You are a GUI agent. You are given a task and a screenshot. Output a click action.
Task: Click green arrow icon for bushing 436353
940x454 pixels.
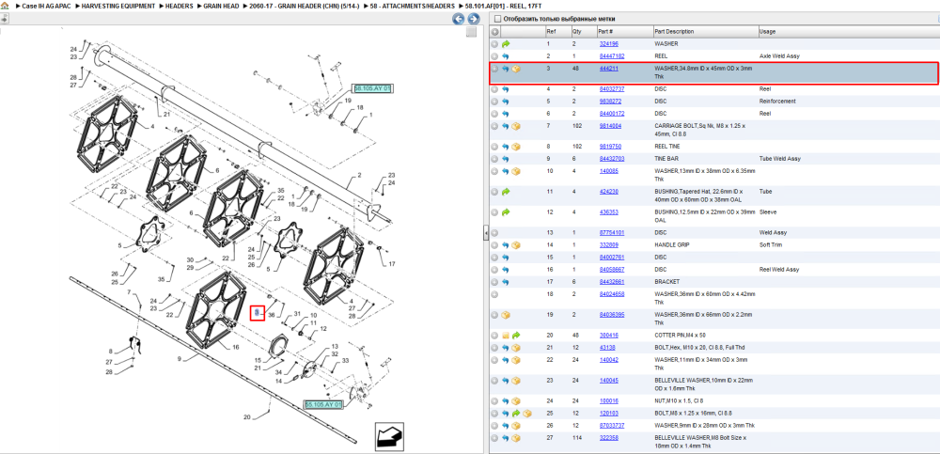pyautogui.click(x=506, y=212)
